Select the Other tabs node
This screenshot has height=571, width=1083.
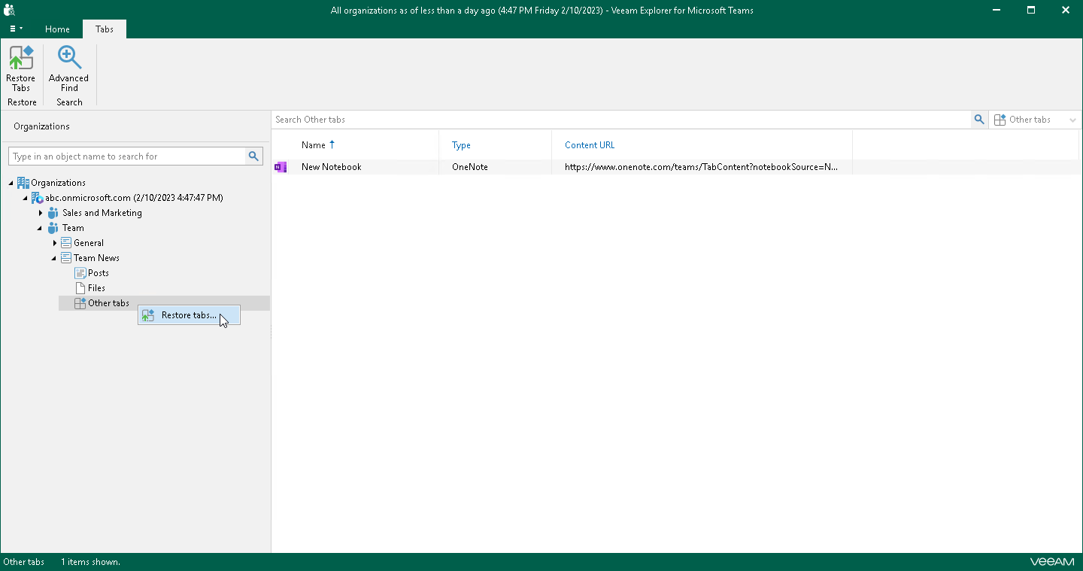tap(108, 303)
